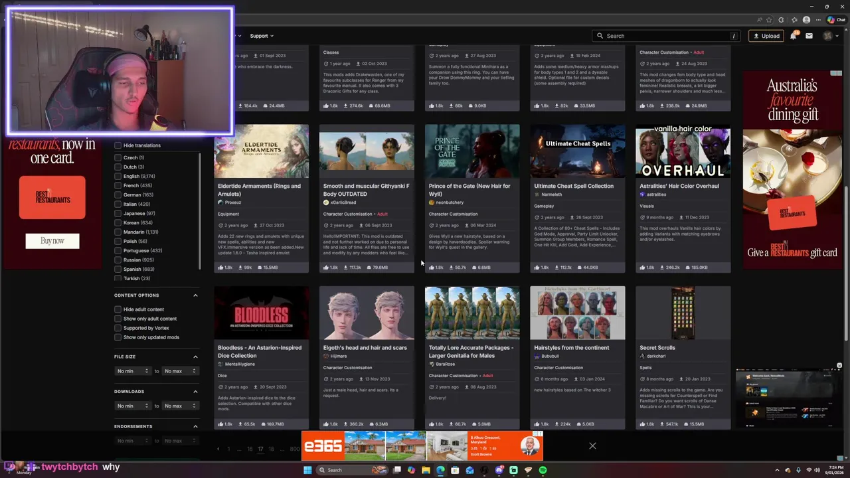This screenshot has width=850, height=478.
Task: Collapse the File Size section
Action: (x=195, y=357)
